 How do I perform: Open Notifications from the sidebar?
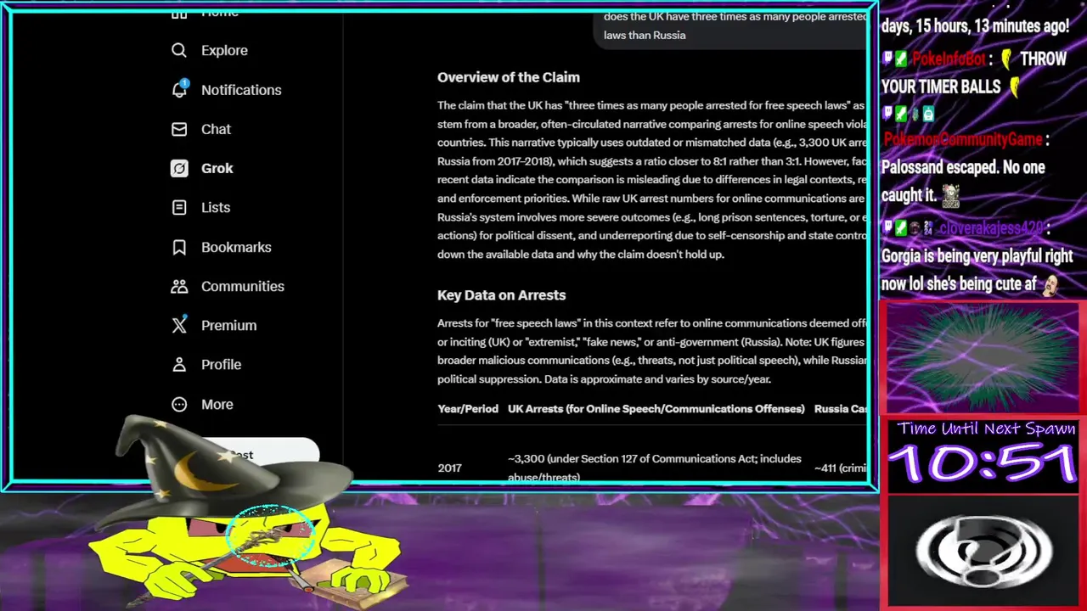241,90
